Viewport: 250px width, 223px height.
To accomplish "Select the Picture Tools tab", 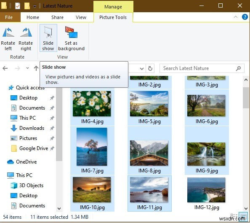I will pyautogui.click(x=113, y=17).
